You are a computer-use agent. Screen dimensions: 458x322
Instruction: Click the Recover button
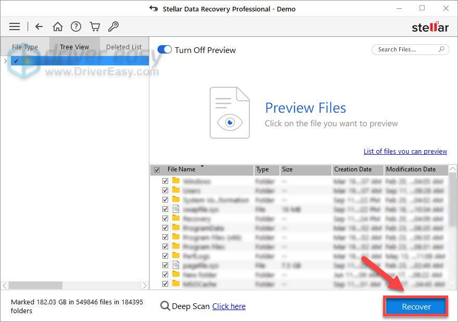point(416,306)
